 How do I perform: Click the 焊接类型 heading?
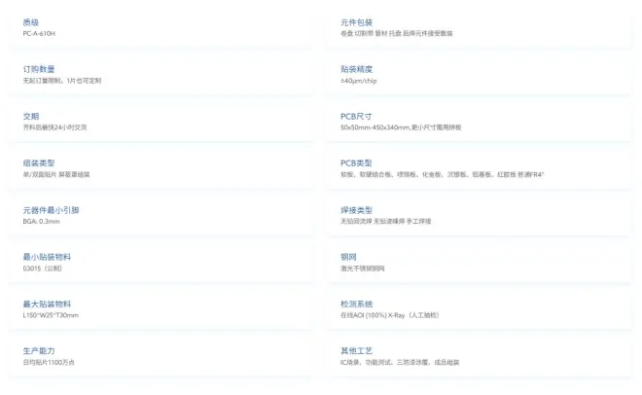[x=356, y=210]
